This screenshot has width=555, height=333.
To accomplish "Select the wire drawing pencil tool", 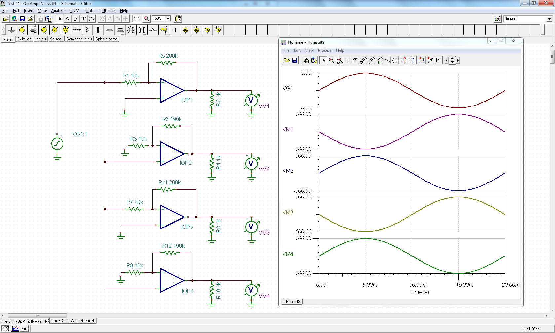I will click(x=76, y=19).
